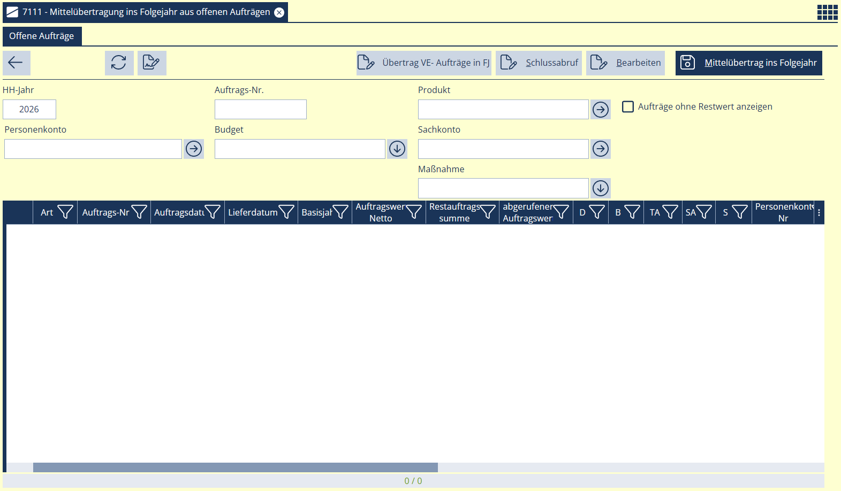The width and height of the screenshot is (841, 491).
Task: Expand the Budget dropdown arrow
Action: [x=397, y=149]
